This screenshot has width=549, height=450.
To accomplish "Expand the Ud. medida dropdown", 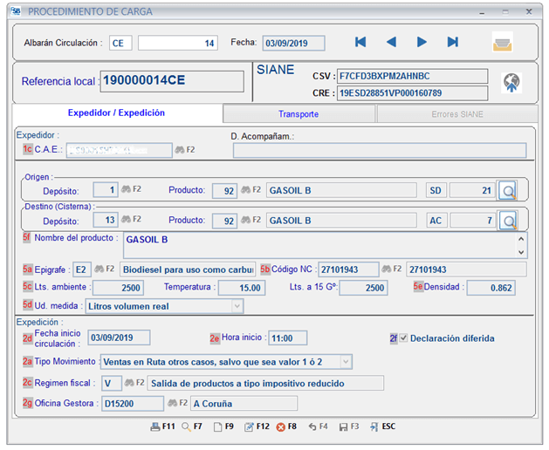I will [x=237, y=306].
